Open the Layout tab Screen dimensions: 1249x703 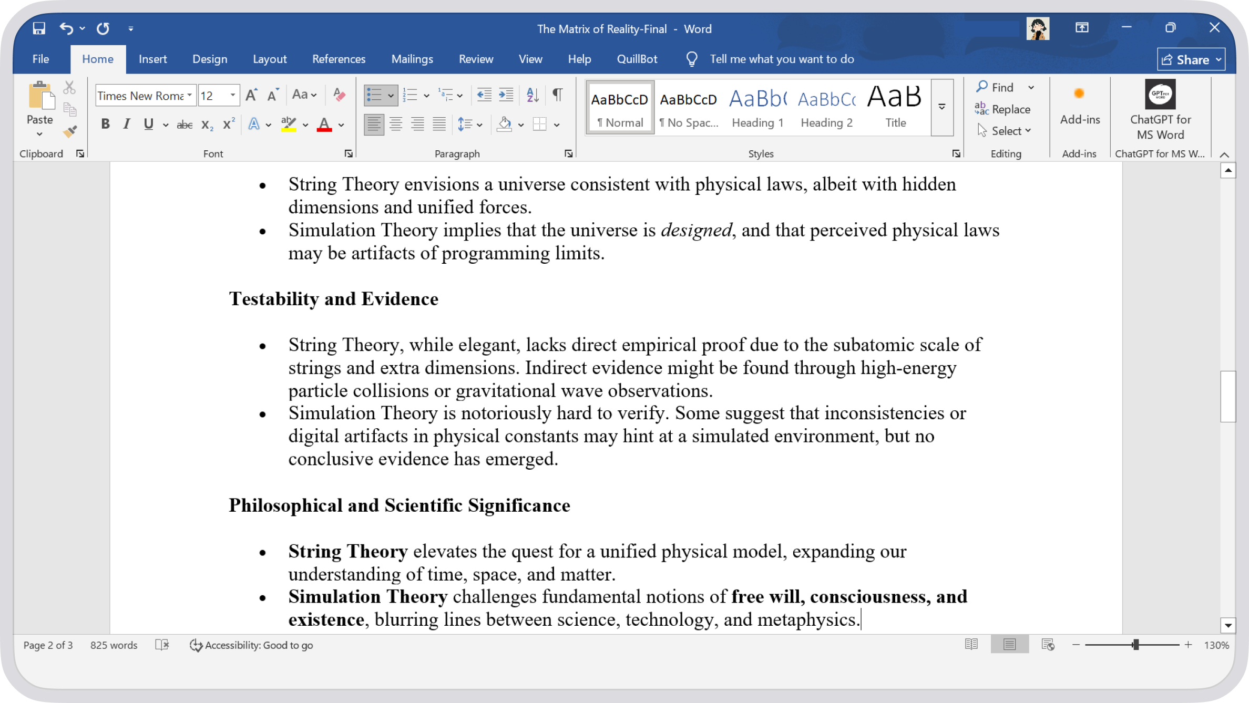(x=270, y=59)
